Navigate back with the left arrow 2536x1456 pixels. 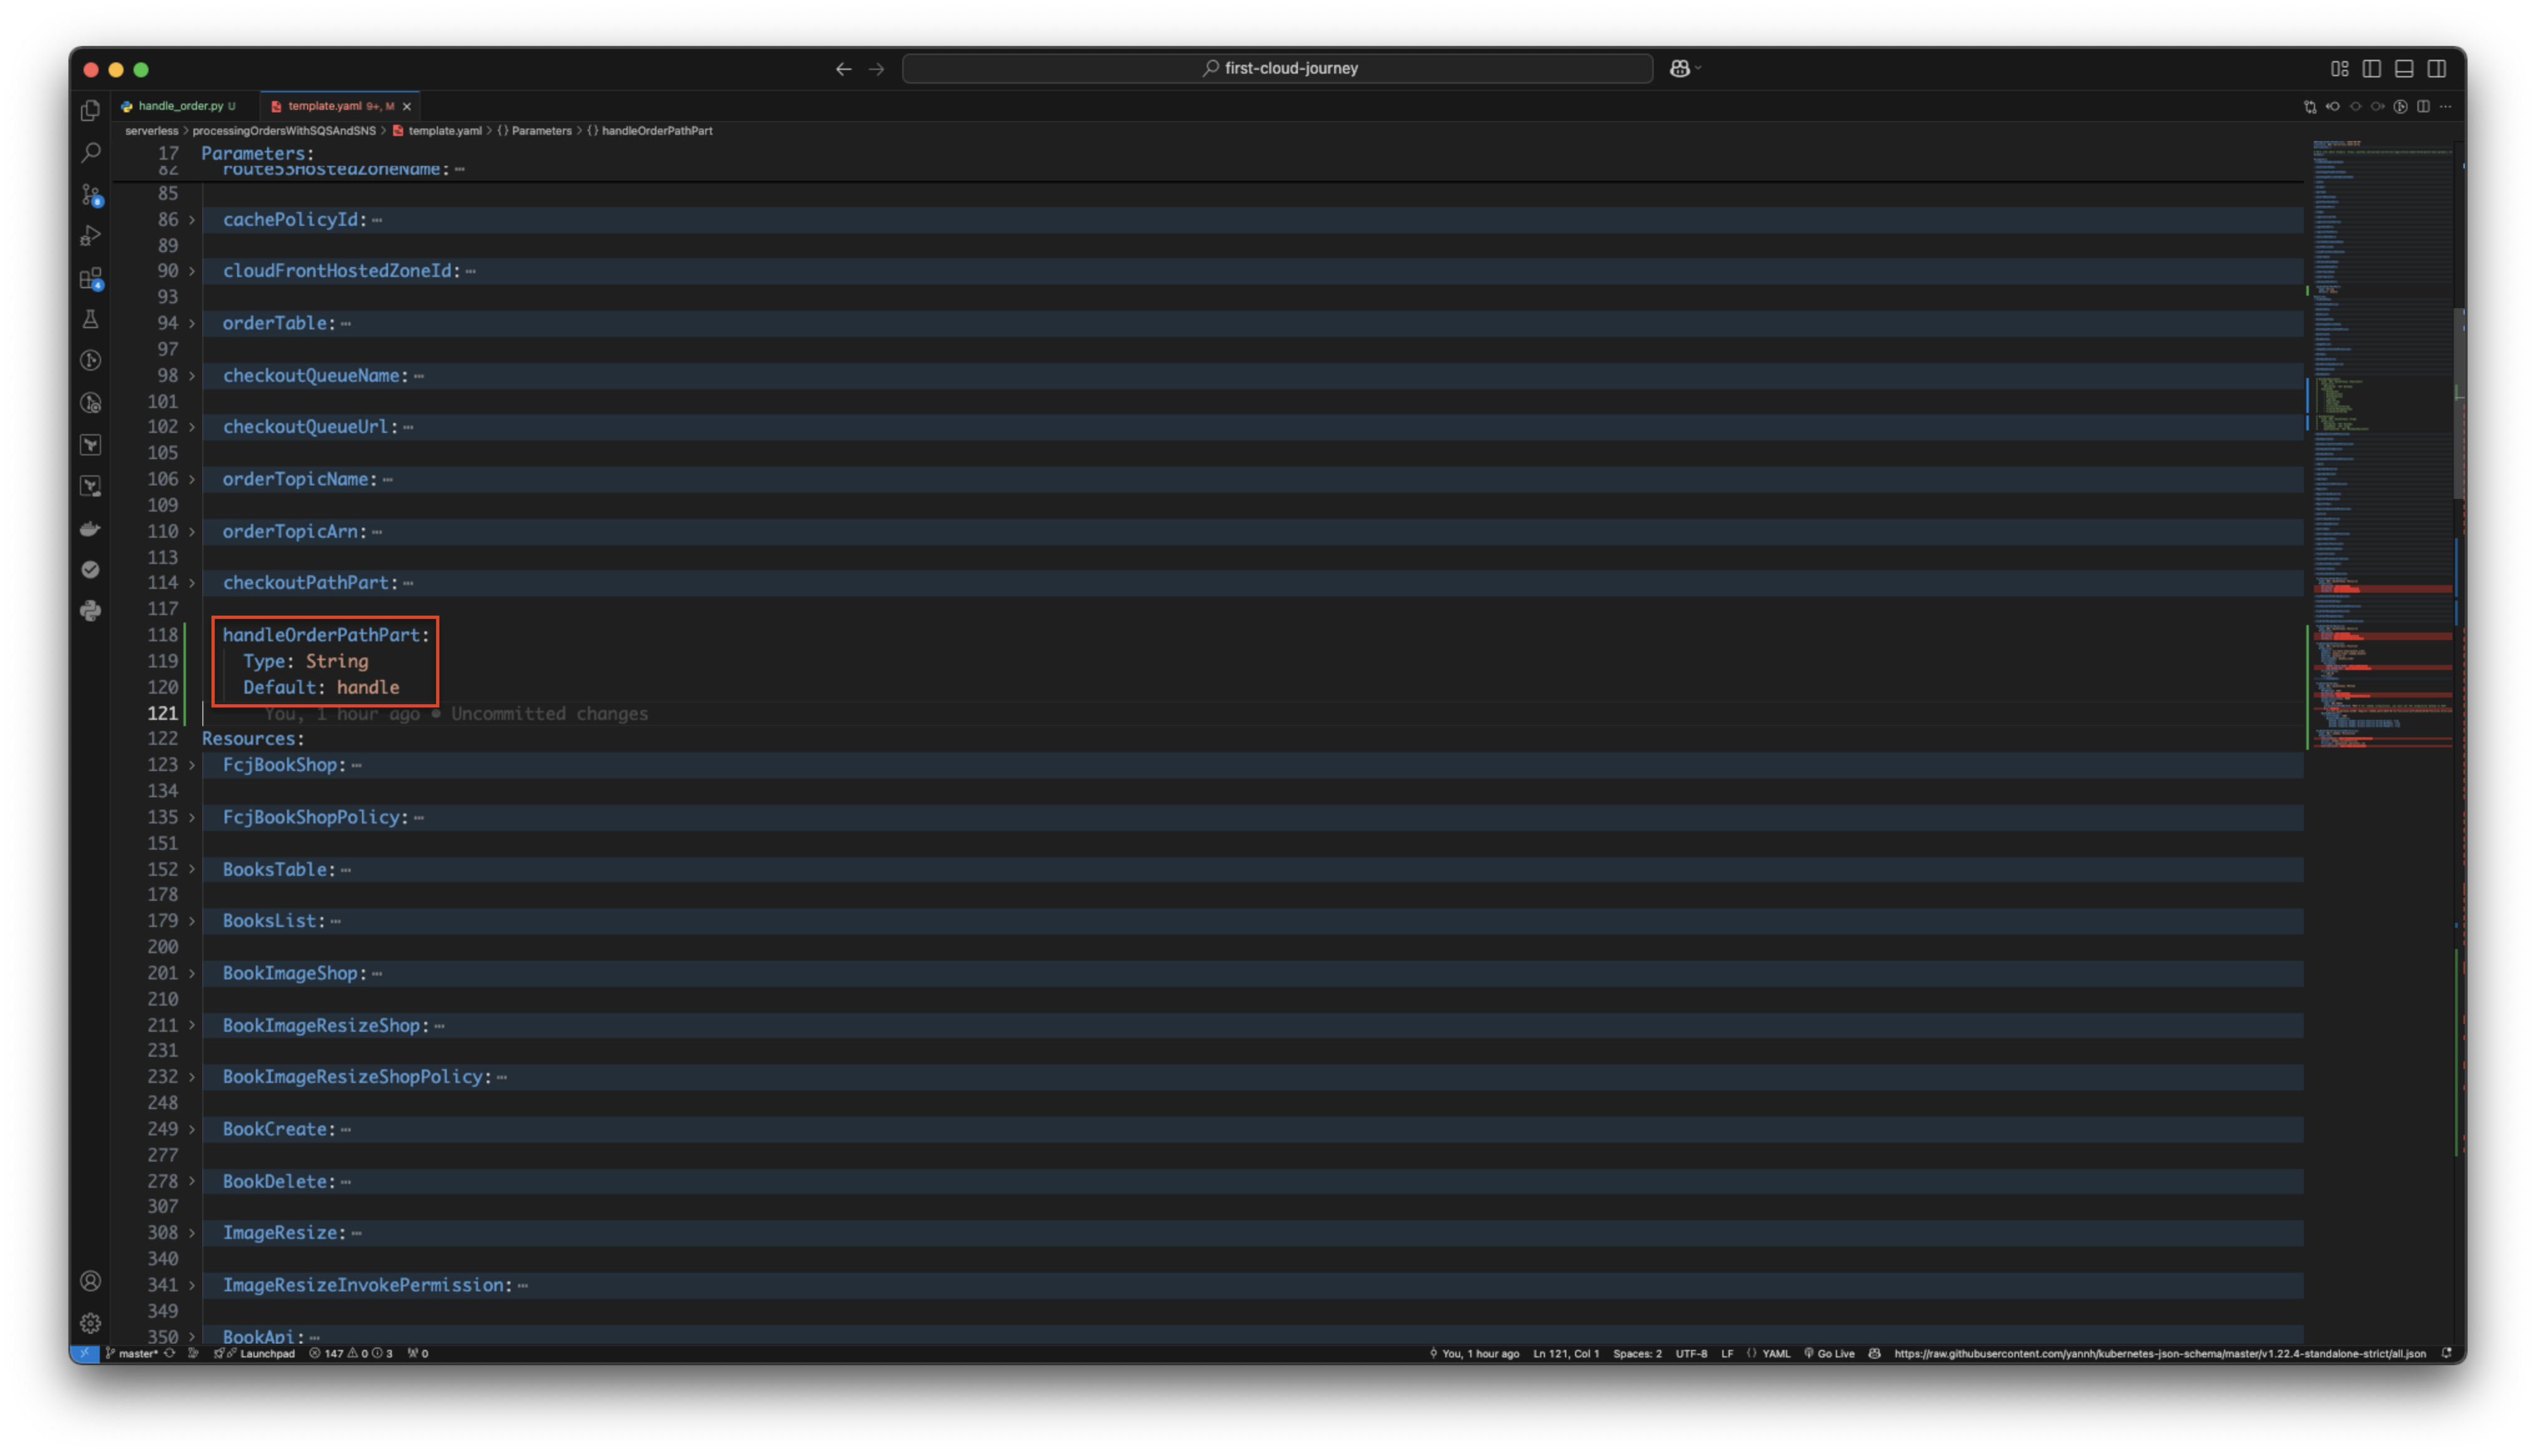tap(843, 69)
